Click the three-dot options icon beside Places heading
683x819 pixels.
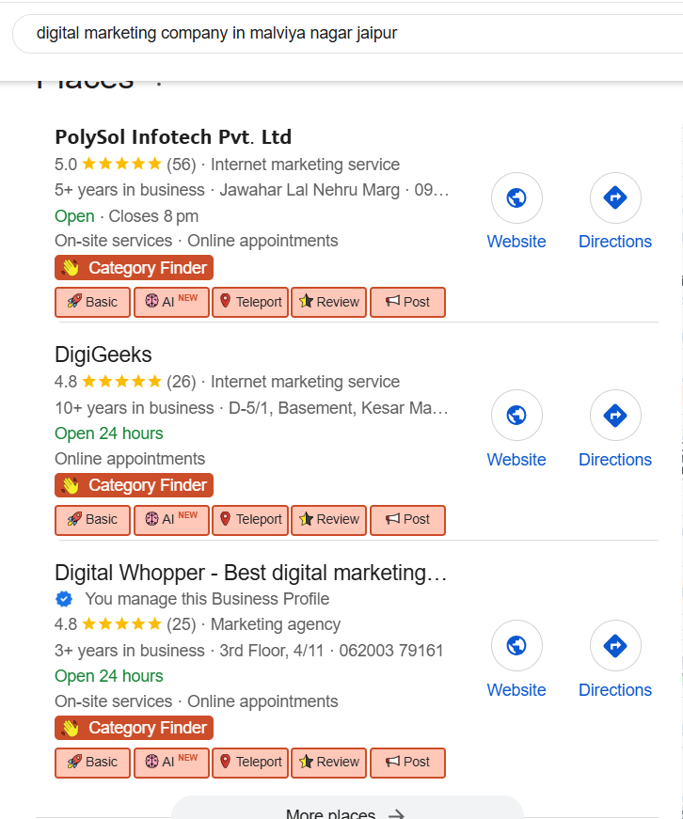pos(159,82)
